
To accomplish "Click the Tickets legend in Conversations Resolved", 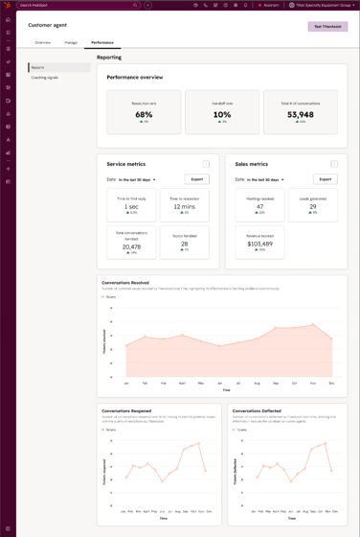I will (109, 297).
